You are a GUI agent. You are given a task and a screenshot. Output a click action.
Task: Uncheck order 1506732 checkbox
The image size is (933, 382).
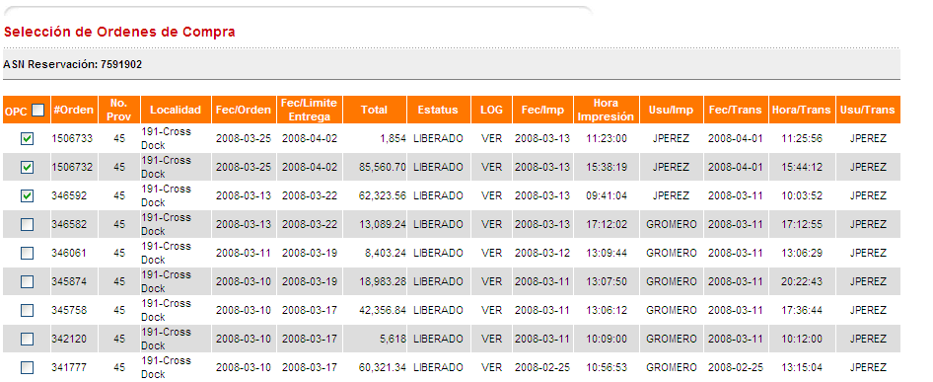(x=27, y=168)
